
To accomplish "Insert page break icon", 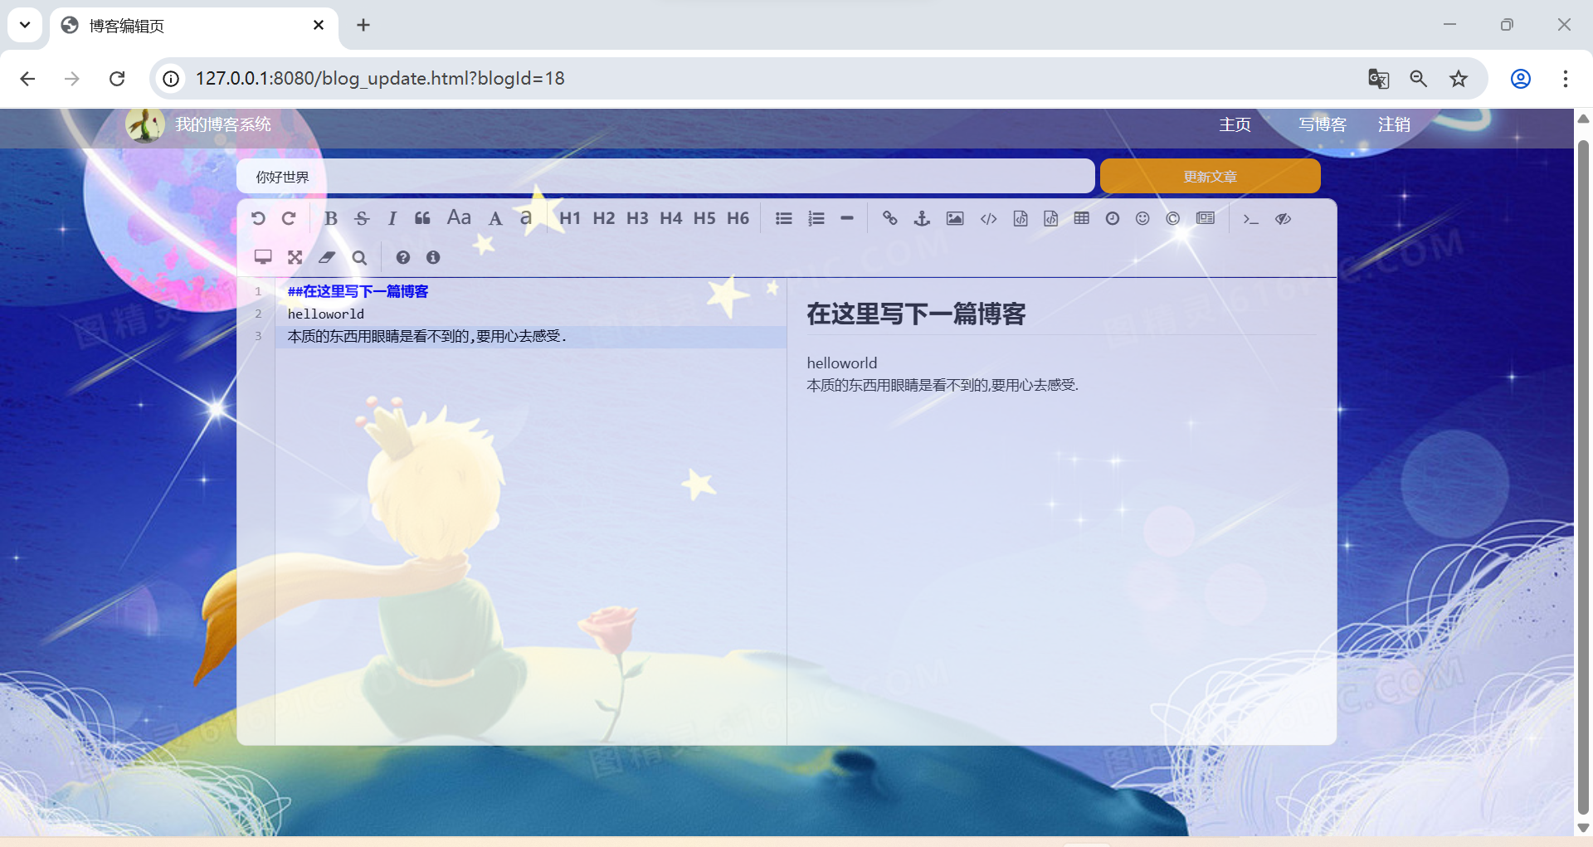I will point(1206,218).
